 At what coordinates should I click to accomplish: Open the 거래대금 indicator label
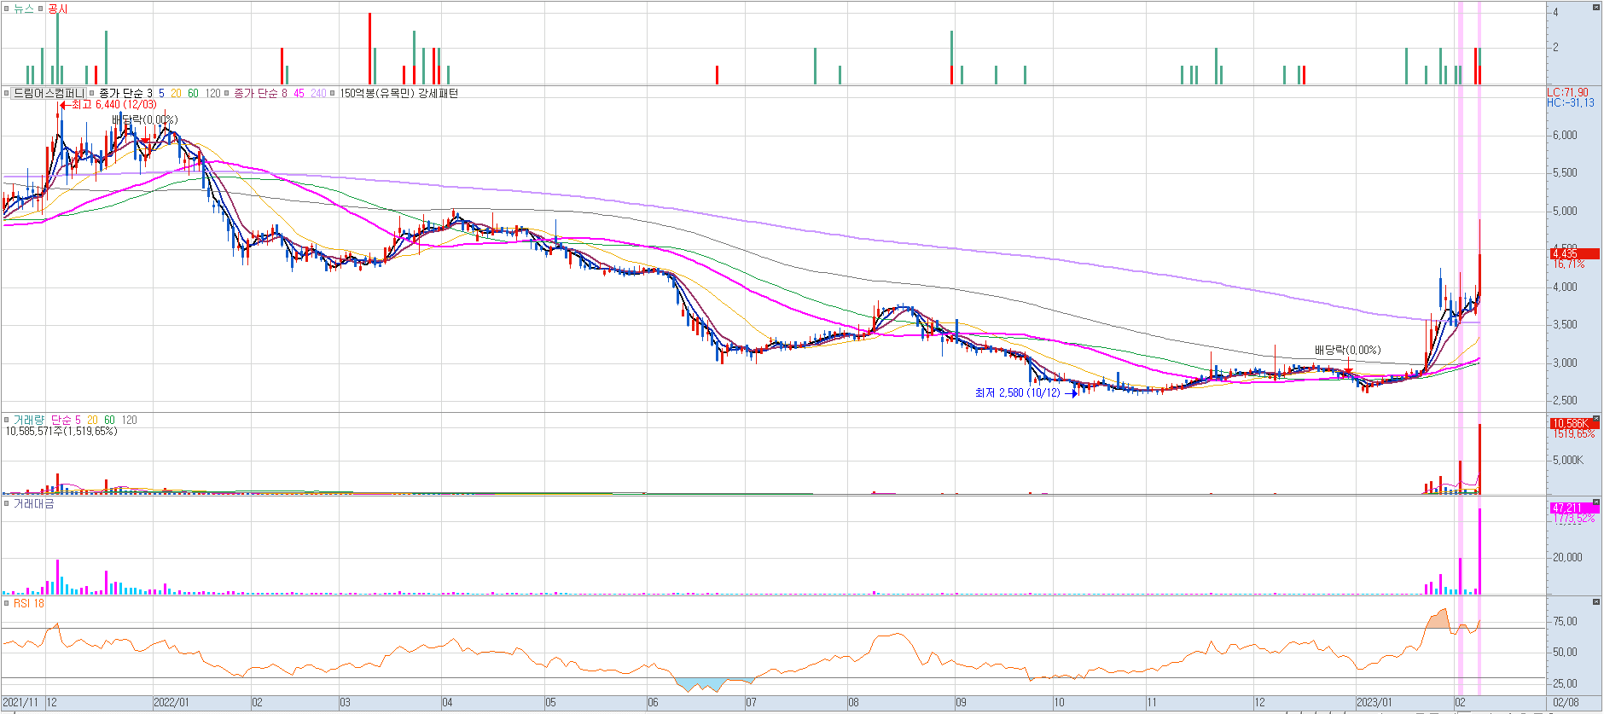(x=33, y=504)
